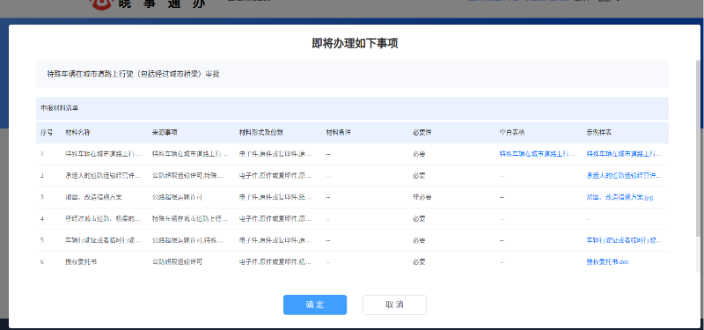This screenshot has height=330, width=704.
Task: Select the 来源事项 column header
Action: [x=165, y=133]
